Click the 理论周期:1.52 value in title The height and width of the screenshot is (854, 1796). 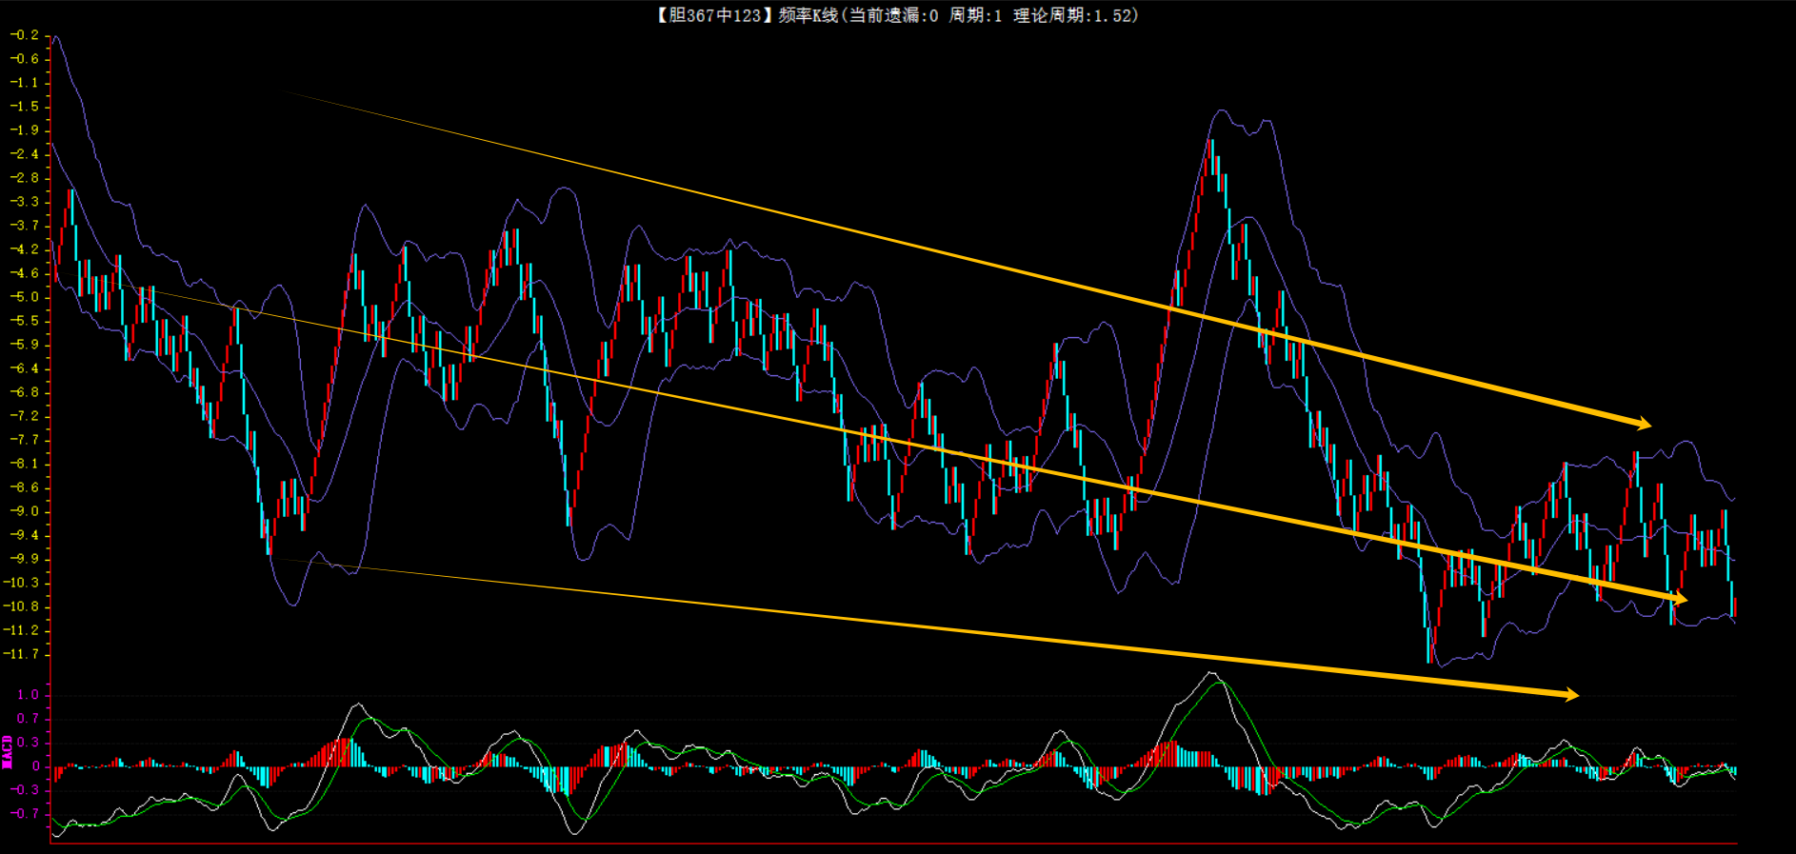coord(1073,15)
